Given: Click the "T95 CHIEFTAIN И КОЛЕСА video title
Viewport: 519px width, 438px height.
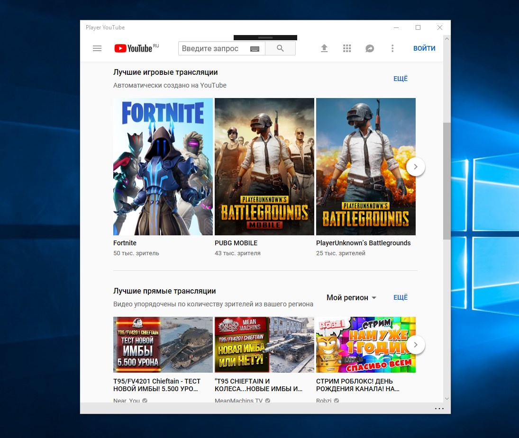Looking at the screenshot, I should [x=258, y=385].
